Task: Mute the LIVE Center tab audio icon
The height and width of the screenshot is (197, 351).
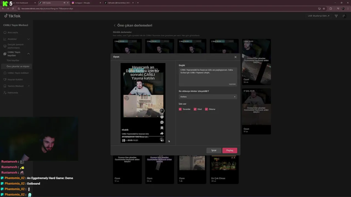Action: 64,3
